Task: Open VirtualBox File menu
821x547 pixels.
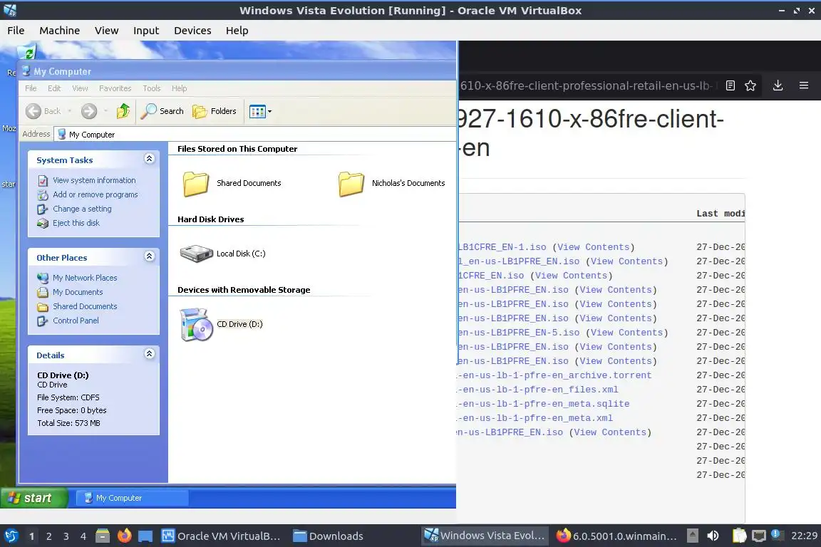Action: [16, 31]
